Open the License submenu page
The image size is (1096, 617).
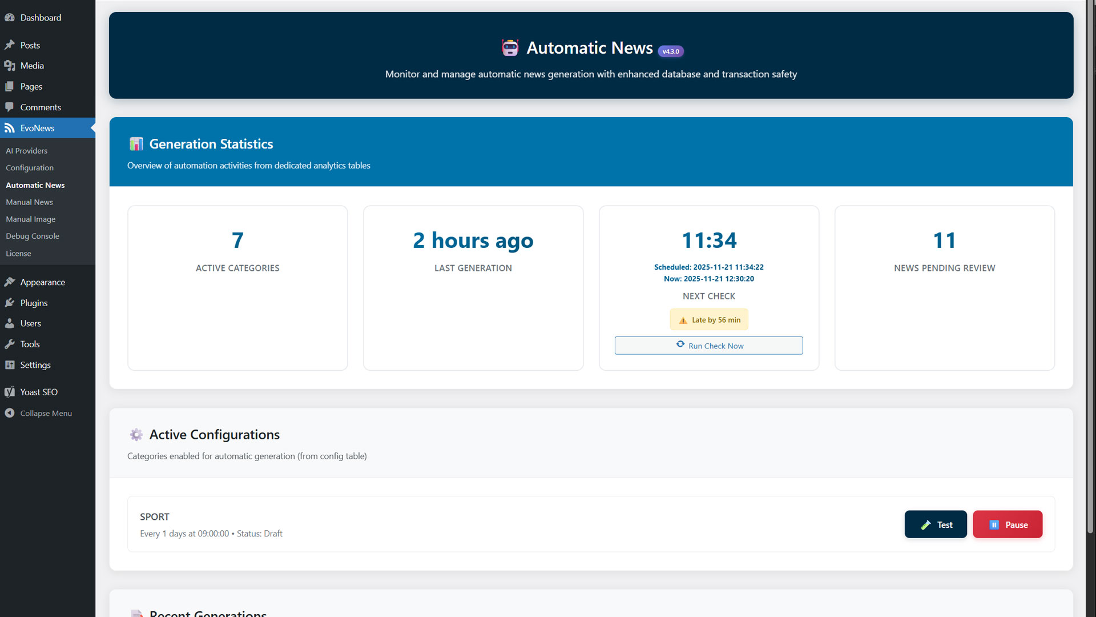coord(18,254)
